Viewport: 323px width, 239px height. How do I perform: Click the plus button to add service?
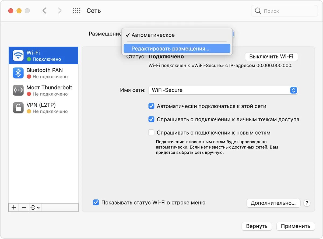(14, 208)
